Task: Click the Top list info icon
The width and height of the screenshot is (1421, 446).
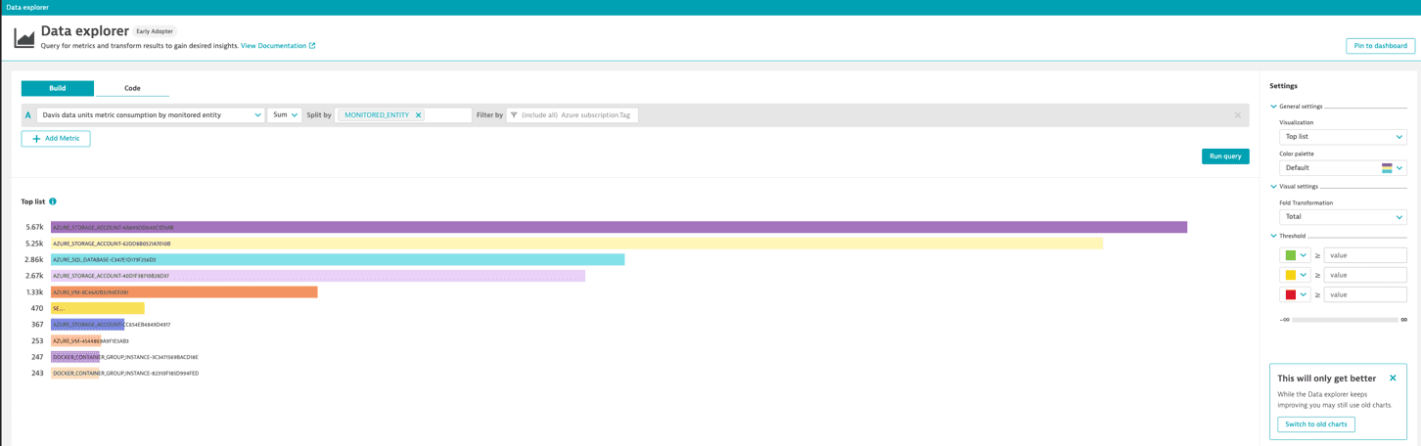Action: [x=53, y=201]
